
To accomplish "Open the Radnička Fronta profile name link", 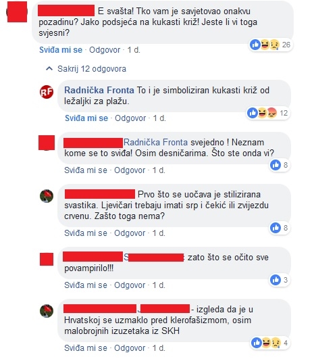I will pyautogui.click(x=99, y=90).
